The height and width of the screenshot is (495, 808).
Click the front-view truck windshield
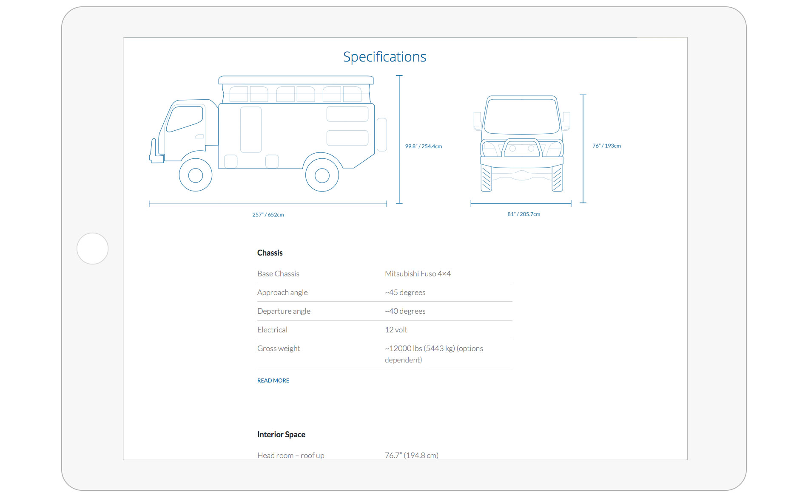521,116
